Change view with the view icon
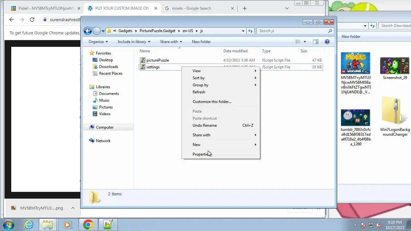This screenshot has width=411, height=231. (298, 42)
